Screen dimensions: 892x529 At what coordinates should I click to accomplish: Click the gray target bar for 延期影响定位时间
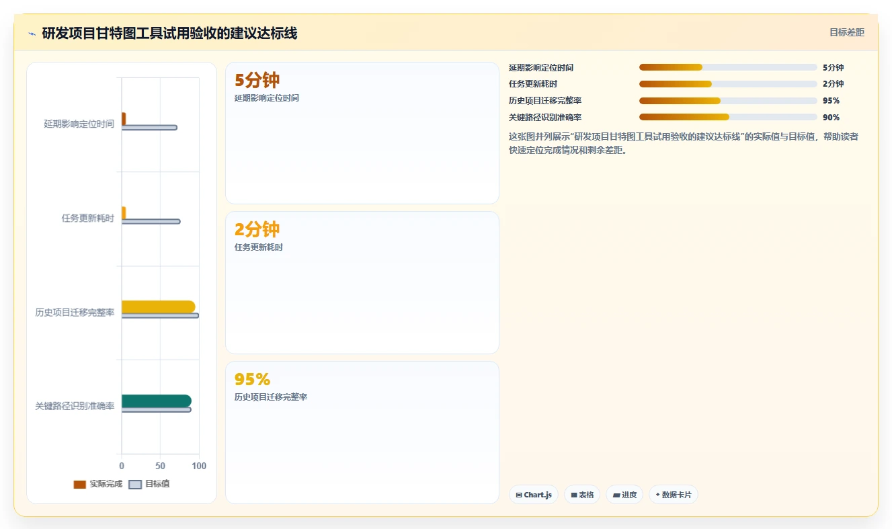149,127
